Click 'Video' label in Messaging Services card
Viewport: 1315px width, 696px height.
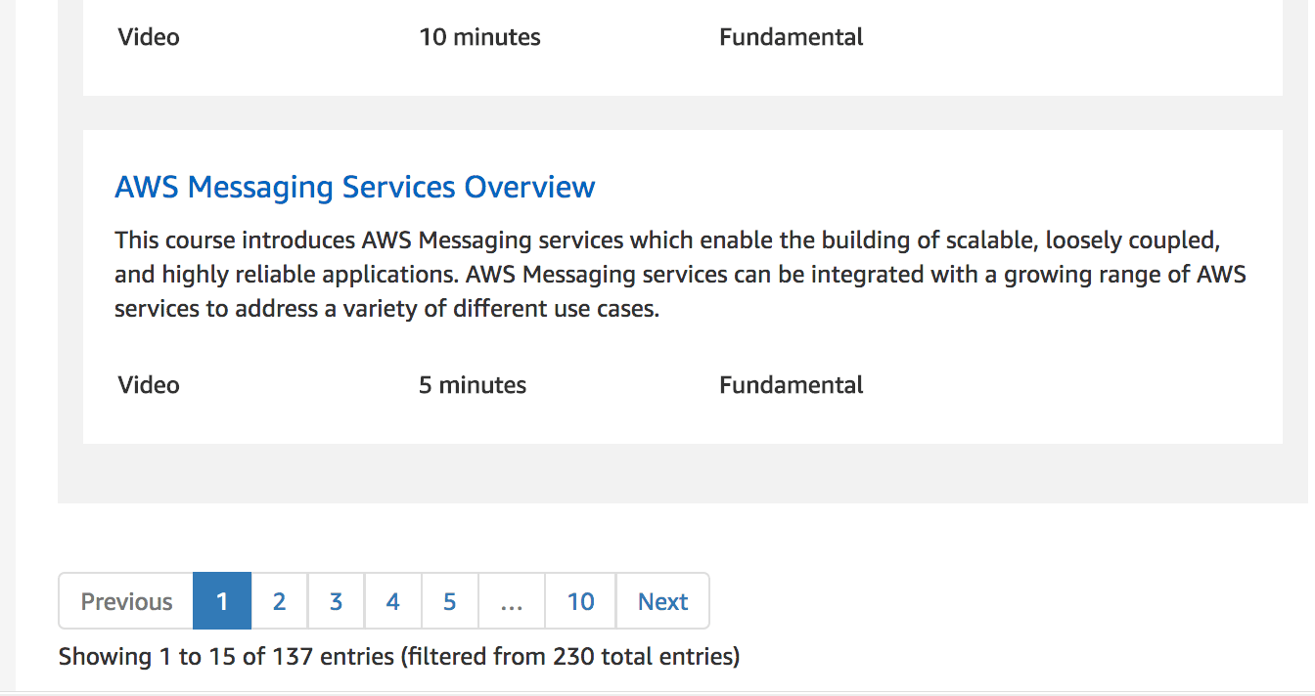[x=149, y=385]
